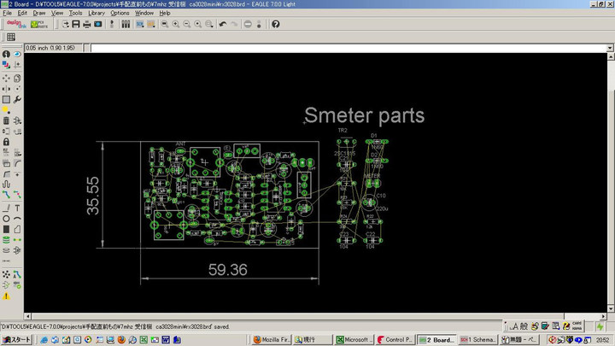Click the PCB Quote icon
This screenshot has height=346, width=615.
[38, 24]
